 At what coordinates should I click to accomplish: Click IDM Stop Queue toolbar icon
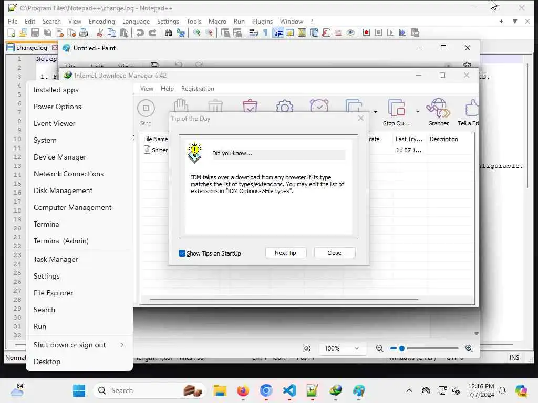pos(396,113)
